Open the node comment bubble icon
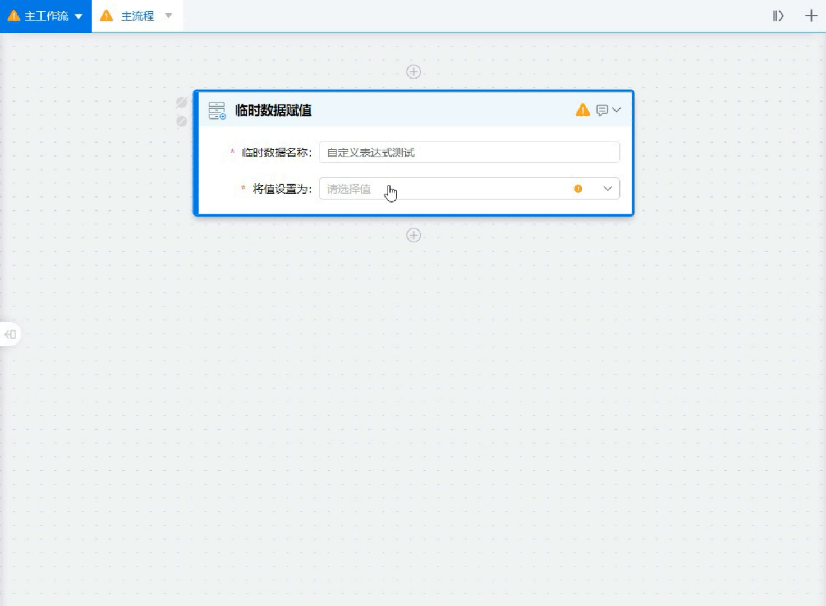Screen dimensions: 826x606 602,111
